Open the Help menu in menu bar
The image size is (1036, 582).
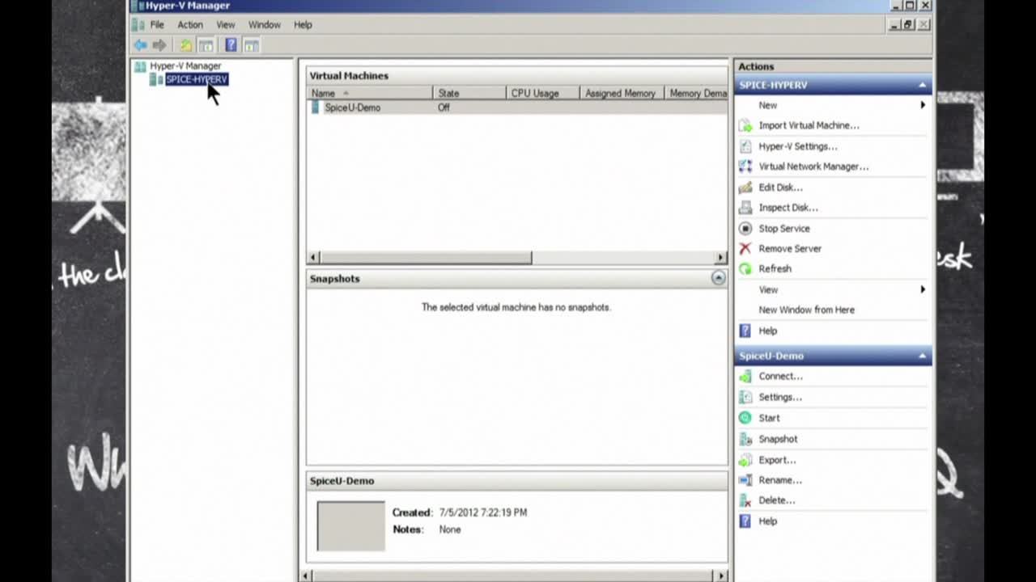tap(303, 25)
